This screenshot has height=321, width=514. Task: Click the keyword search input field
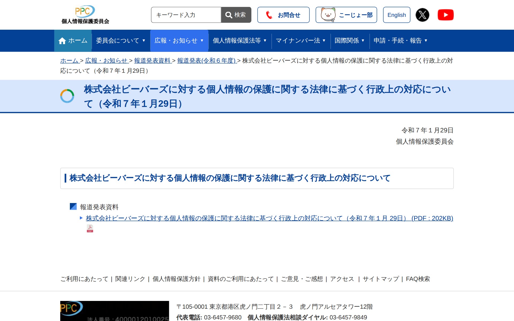186,15
